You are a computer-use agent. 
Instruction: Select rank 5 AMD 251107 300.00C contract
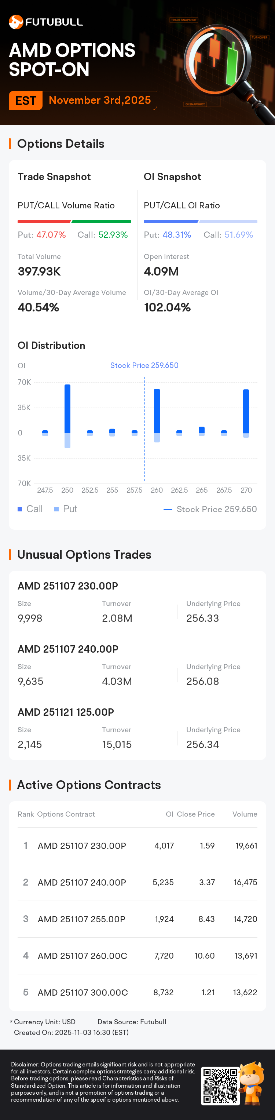tap(83, 993)
